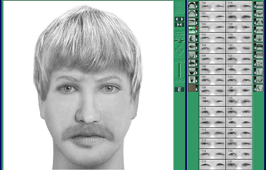Click the dimmed rotate feature icon
The image size is (266, 170).
[x=180, y=51]
